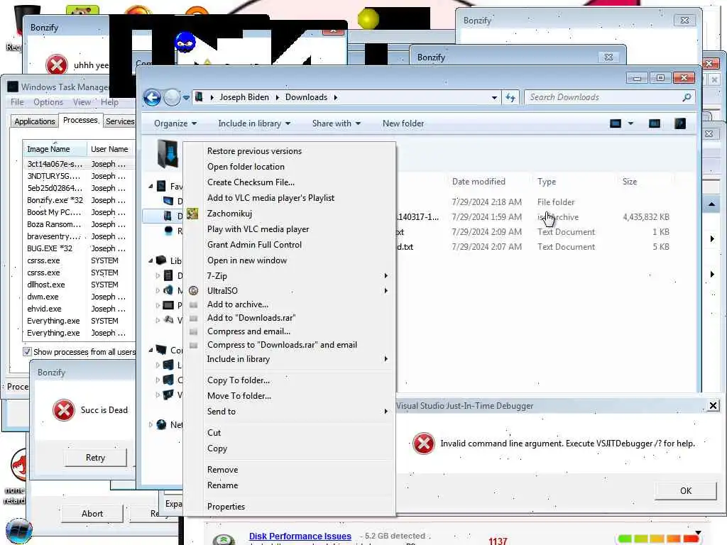727x545 pixels.
Task: Click the Forward arrow in Explorer
Action: [x=172, y=98]
